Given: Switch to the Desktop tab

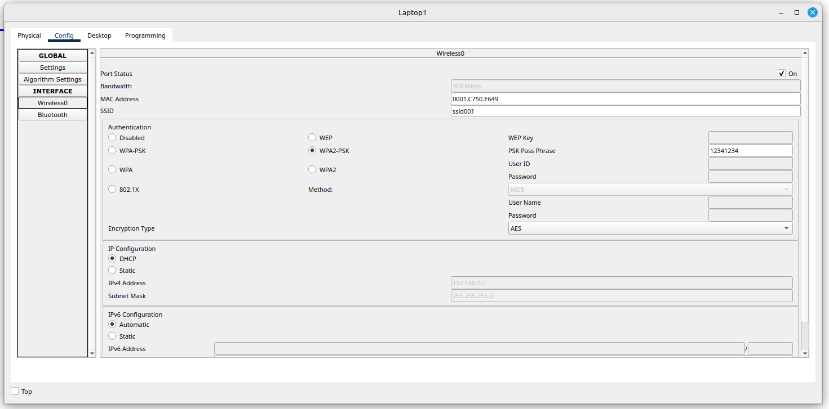Looking at the screenshot, I should (99, 35).
